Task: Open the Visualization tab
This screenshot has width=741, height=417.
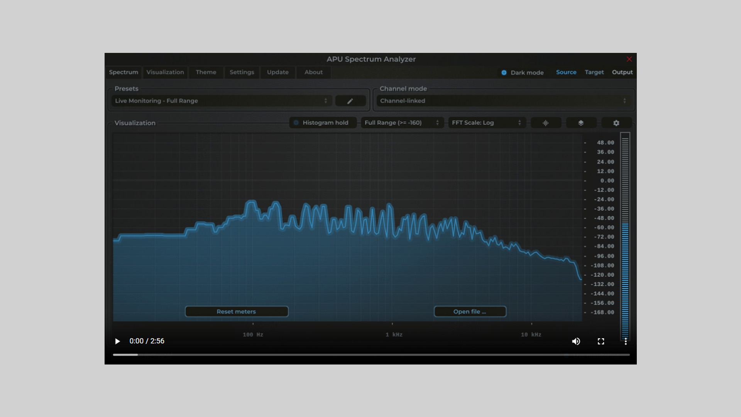Action: [x=165, y=72]
